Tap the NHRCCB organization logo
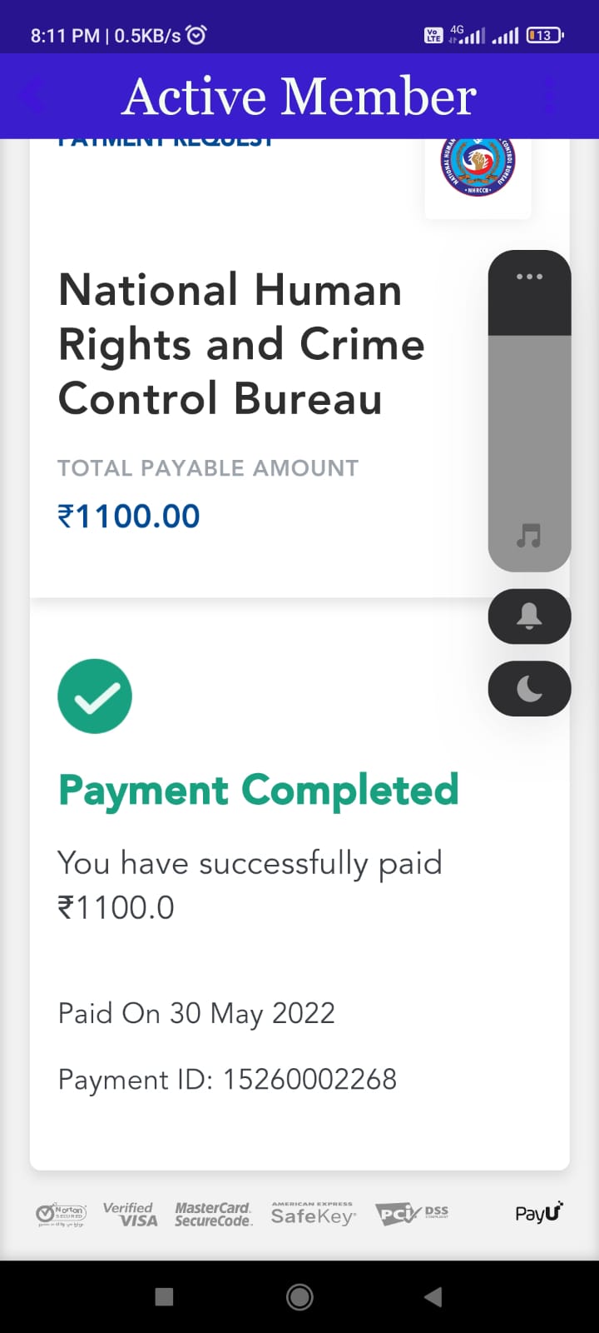The width and height of the screenshot is (599, 1333). 478,167
